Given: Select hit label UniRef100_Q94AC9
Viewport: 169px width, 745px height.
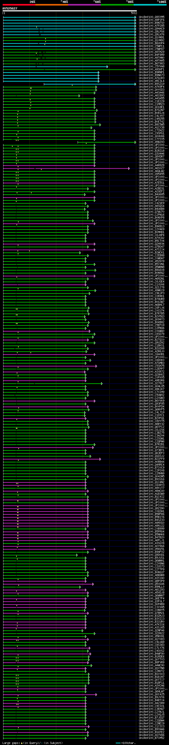Looking at the screenshot, I should click(152, 29).
